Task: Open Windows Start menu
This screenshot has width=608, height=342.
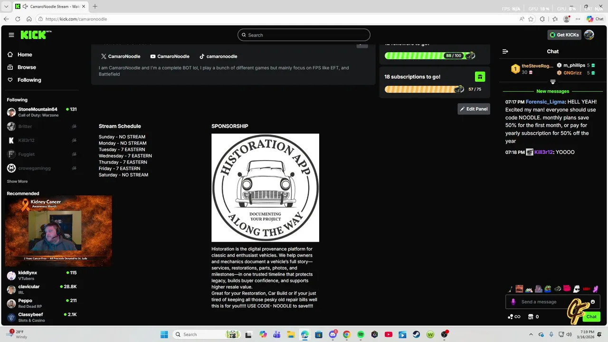Action: pyautogui.click(x=164, y=334)
